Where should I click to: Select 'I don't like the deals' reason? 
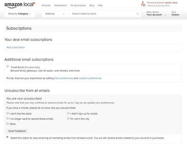click(x=7, y=113)
